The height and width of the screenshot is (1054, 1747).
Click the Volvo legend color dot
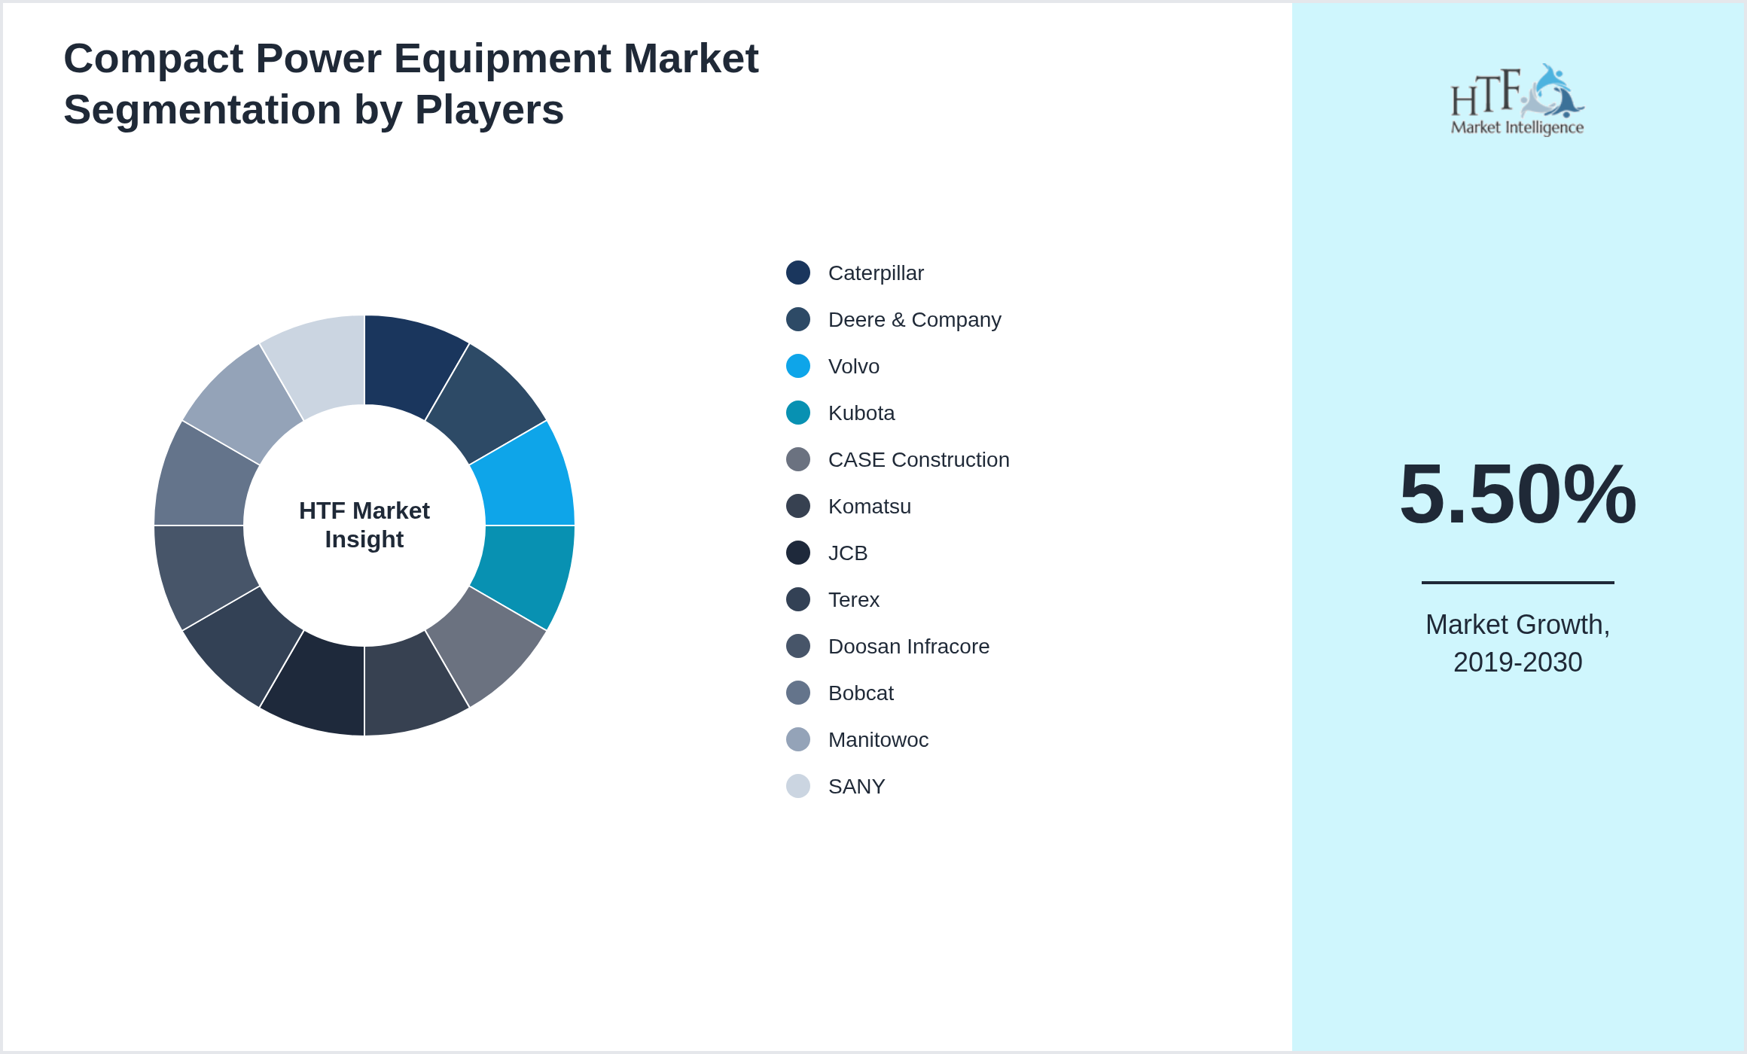798,366
